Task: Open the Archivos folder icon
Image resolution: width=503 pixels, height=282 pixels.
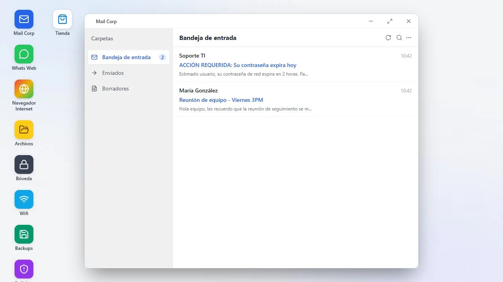Action: (24, 130)
